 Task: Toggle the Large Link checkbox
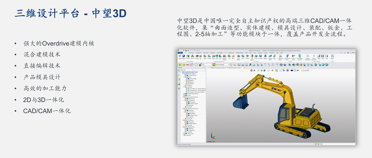click(x=186, y=130)
